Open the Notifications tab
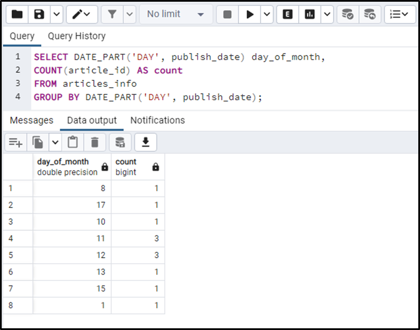 pyautogui.click(x=157, y=120)
